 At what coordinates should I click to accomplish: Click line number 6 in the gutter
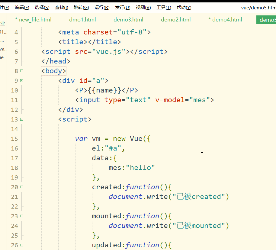click(x=16, y=52)
